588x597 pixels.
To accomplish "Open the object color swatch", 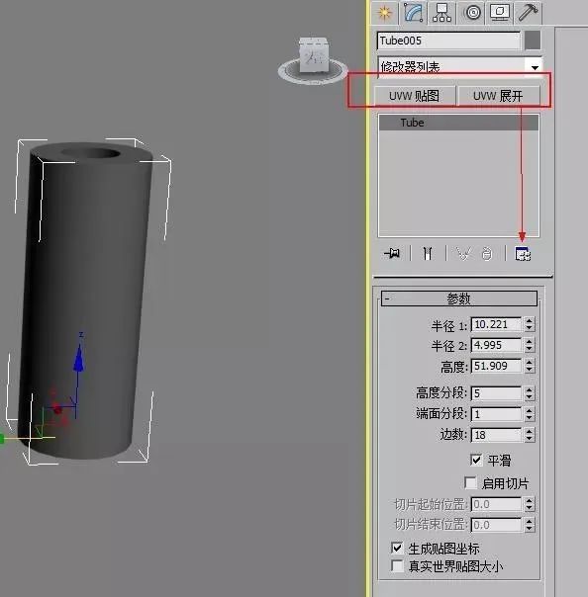I will click(533, 41).
